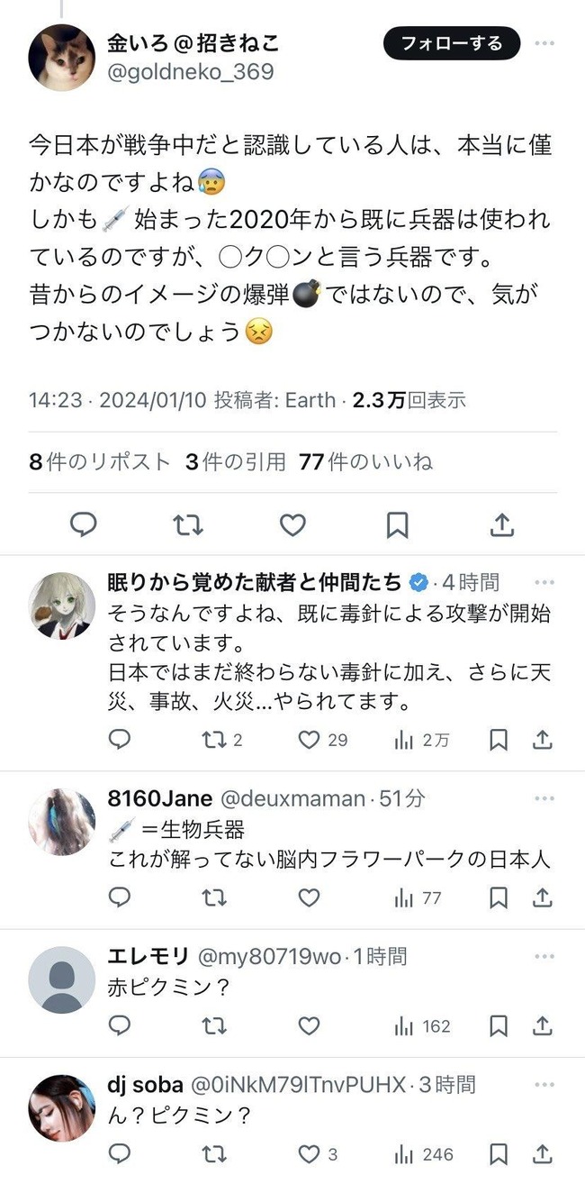Open more options on dj soba's reply

click(x=544, y=1085)
